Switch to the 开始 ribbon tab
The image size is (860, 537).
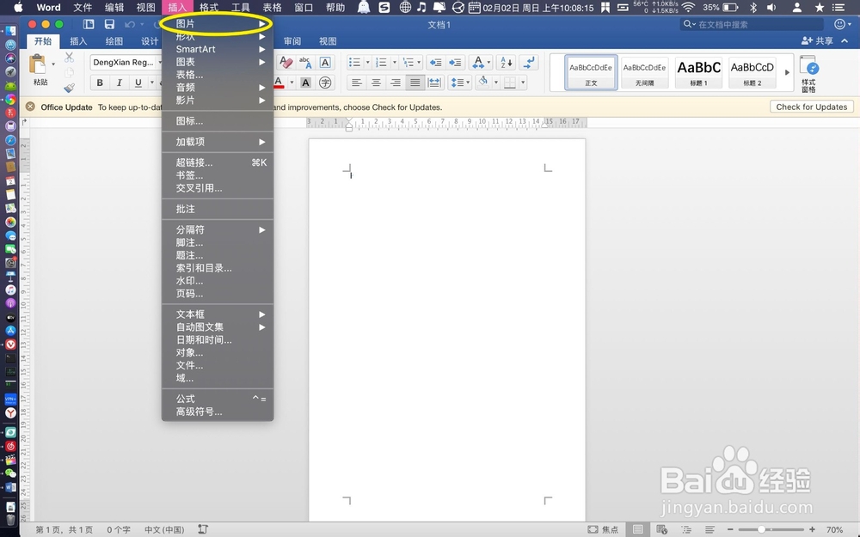pyautogui.click(x=44, y=40)
